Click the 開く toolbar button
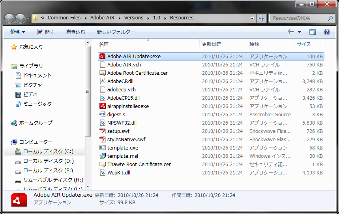 46,32
